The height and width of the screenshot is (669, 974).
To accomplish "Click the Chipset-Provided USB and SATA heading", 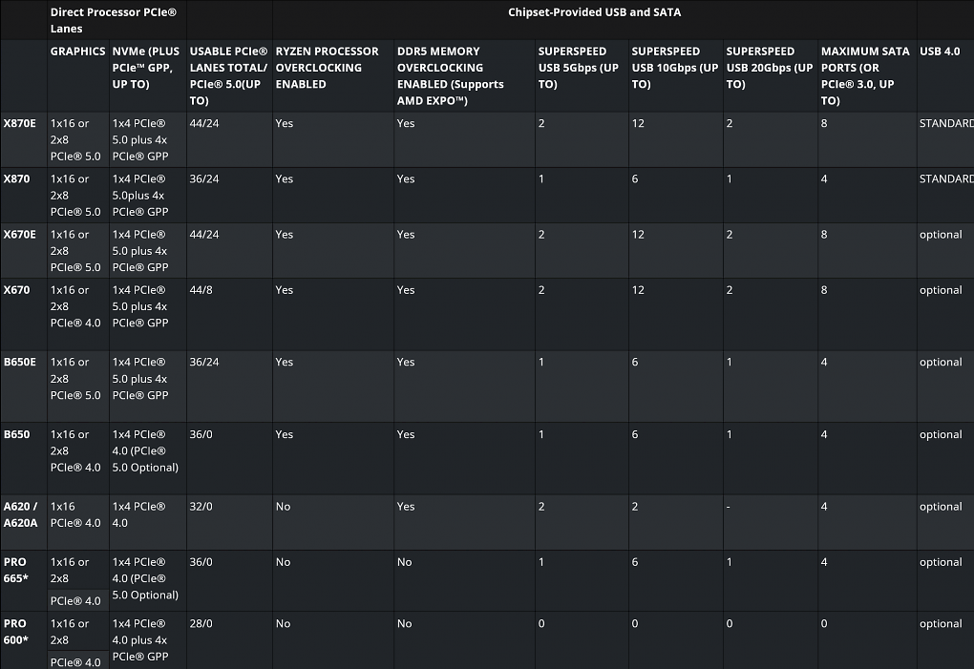I will point(595,12).
